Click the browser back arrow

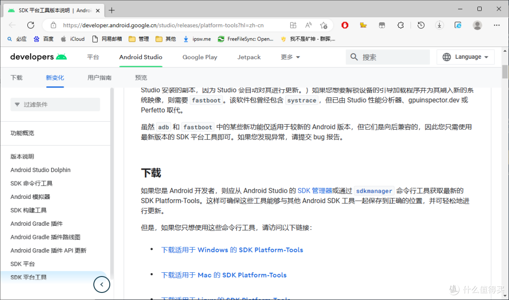coord(12,25)
